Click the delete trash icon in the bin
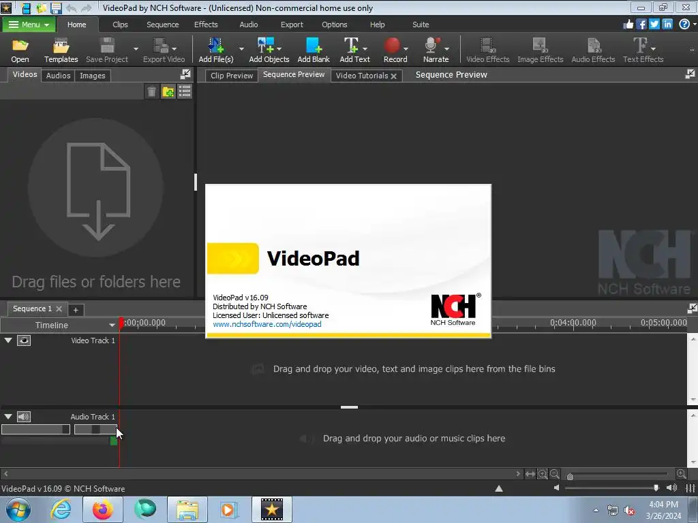The width and height of the screenshot is (698, 523). (151, 92)
